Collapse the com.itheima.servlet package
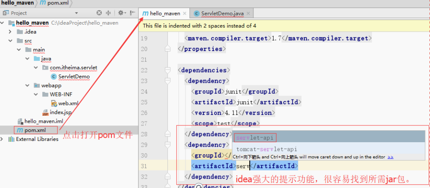The width and height of the screenshot is (430, 188). [x=36, y=68]
